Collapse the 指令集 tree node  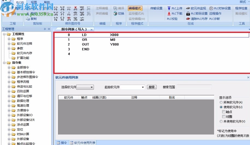(x=4, y=63)
